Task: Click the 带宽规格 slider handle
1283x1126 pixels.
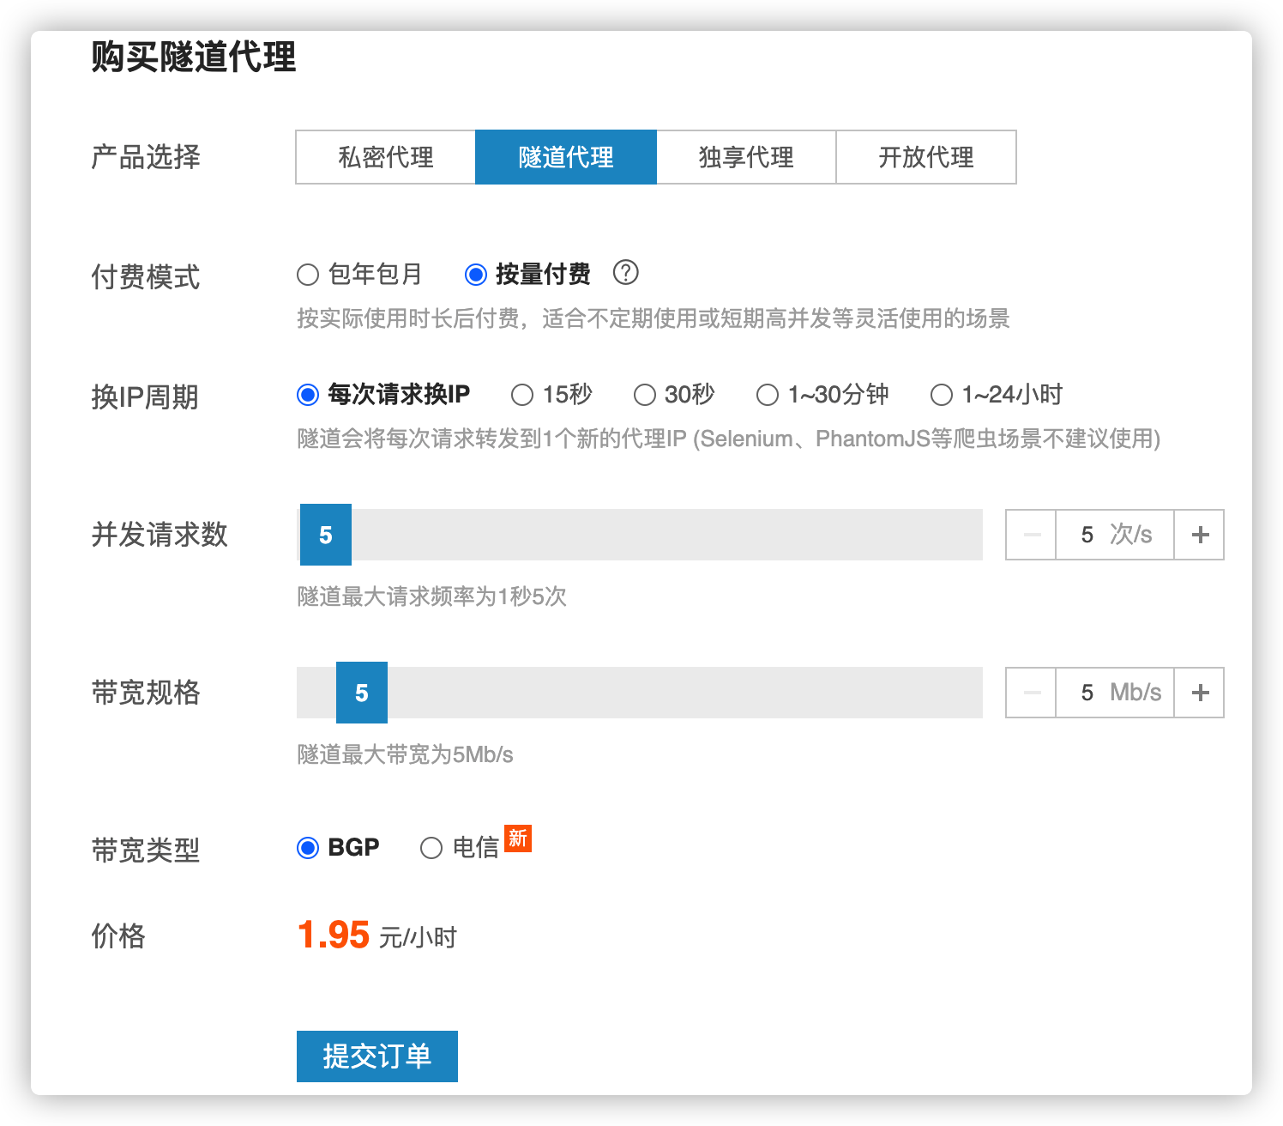Action: pos(362,693)
